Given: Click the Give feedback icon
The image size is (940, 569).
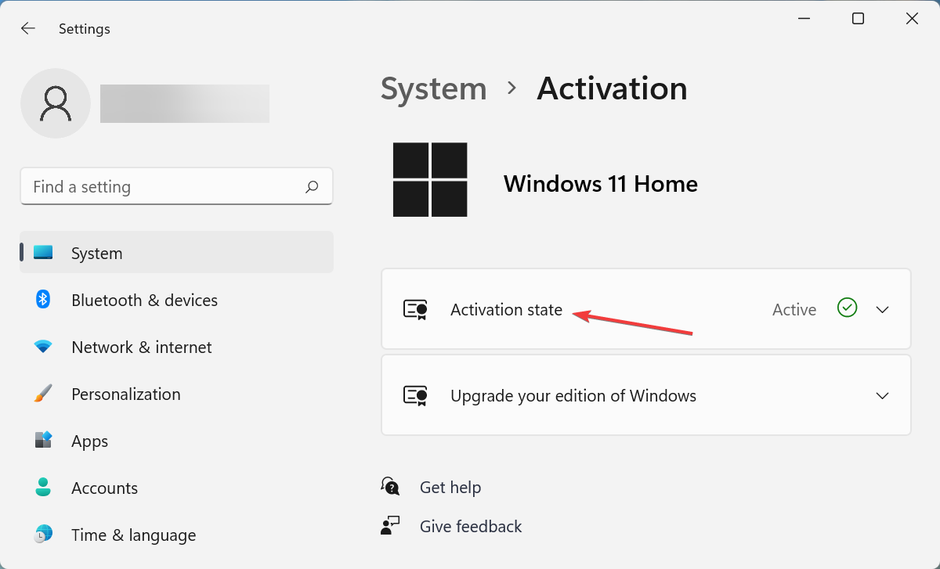Looking at the screenshot, I should click(x=390, y=525).
